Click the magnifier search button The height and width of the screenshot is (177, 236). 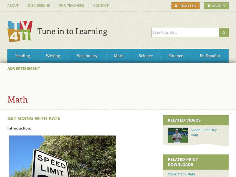pyautogui.click(x=224, y=32)
